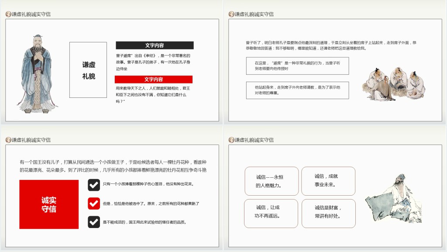Select the three seated scholars illustration
The height and width of the screenshot is (252, 447).
pos(394,83)
